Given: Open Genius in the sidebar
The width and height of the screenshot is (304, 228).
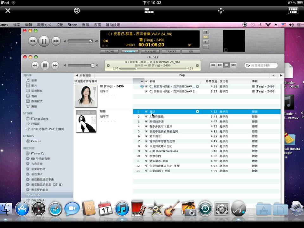Looking at the screenshot, I should (36, 141).
